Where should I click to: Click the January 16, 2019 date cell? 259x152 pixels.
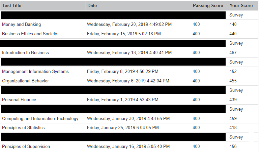[128, 146]
